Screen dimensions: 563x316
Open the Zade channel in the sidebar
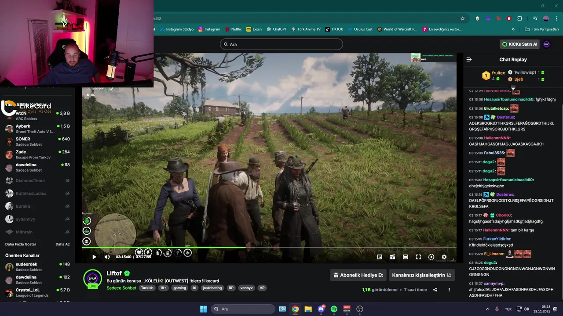tap(37, 154)
